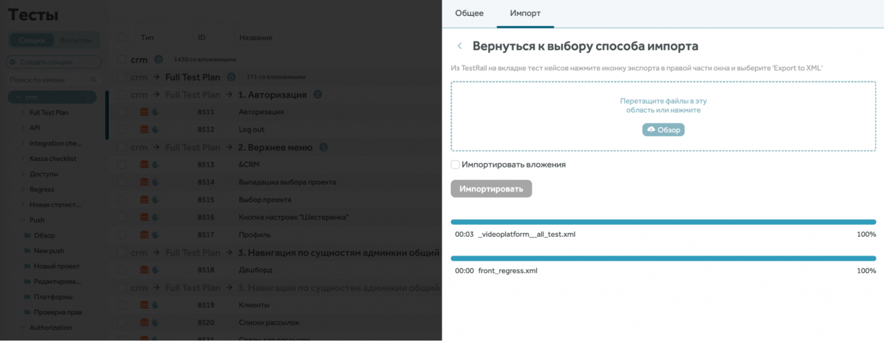Screen dimensions: 884x341
Task: Expand the API section in the tree
Action: [x=23, y=128]
